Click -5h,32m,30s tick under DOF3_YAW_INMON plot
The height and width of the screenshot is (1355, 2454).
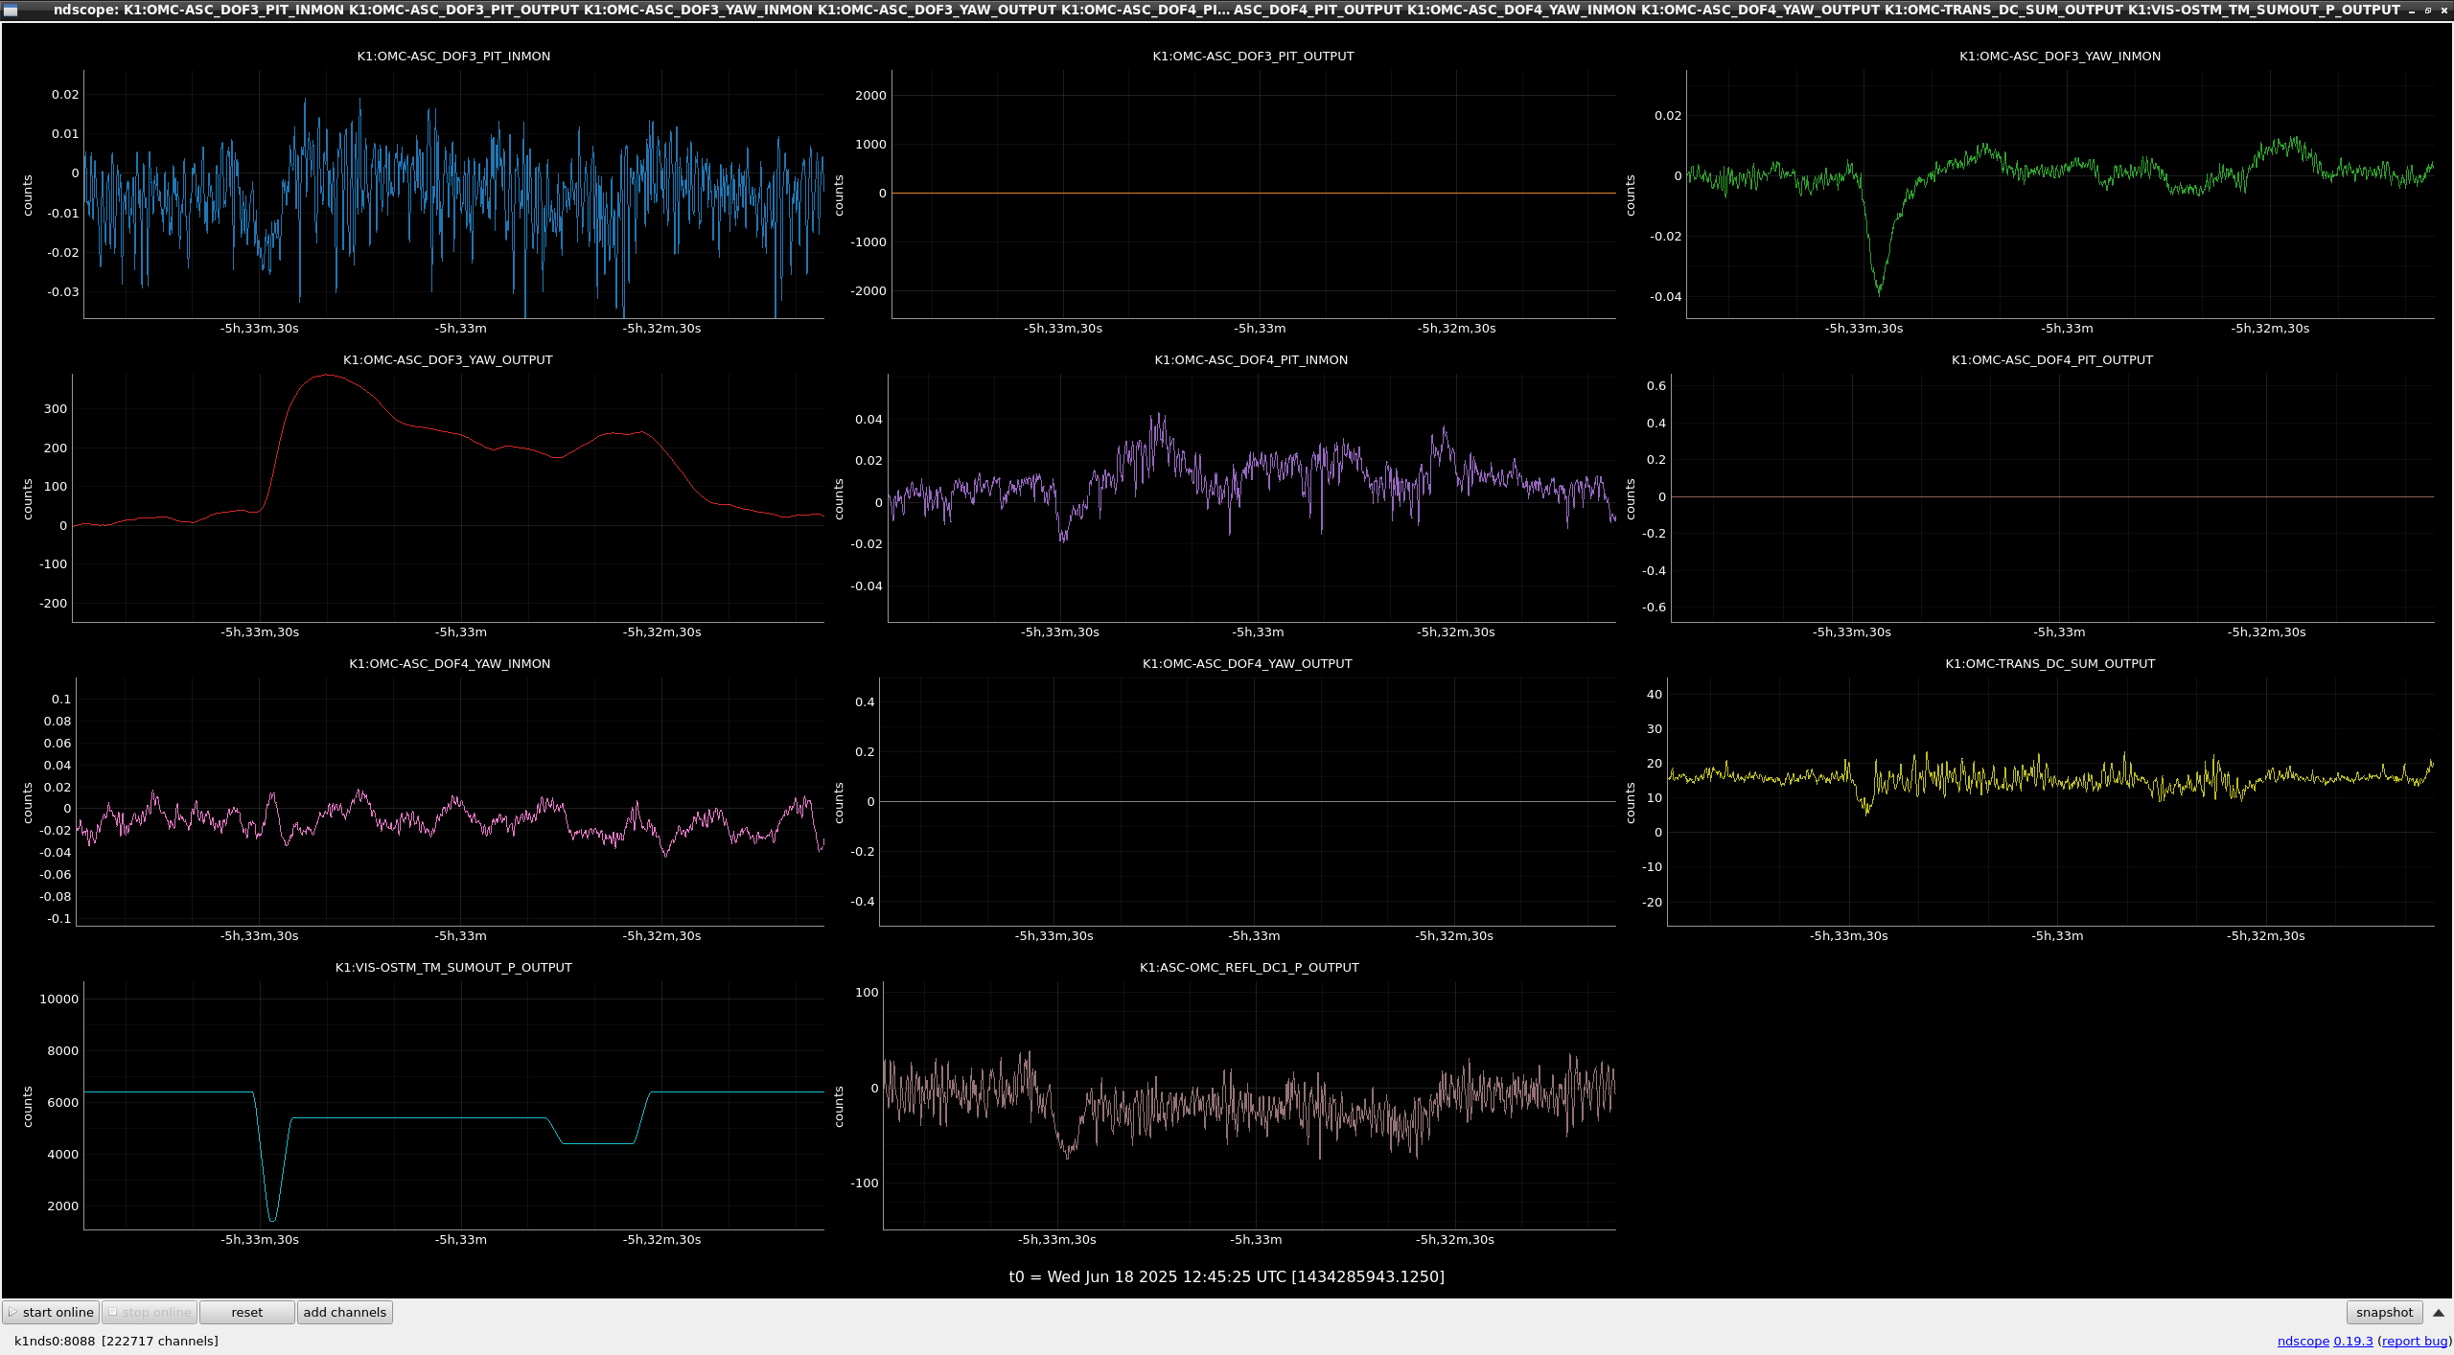[2270, 328]
